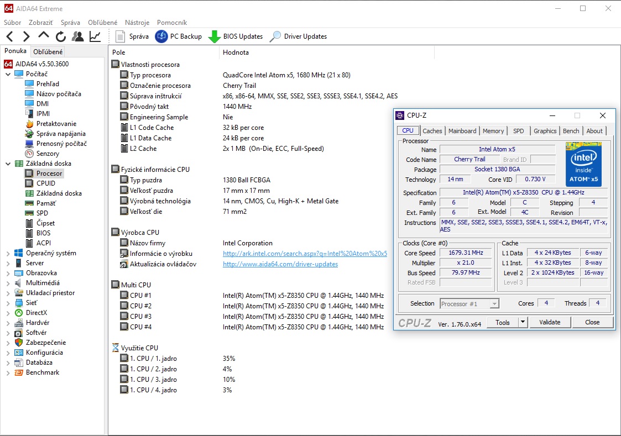Select the 'CPU #3' row
Screen dimensions: 621x436
point(252,317)
